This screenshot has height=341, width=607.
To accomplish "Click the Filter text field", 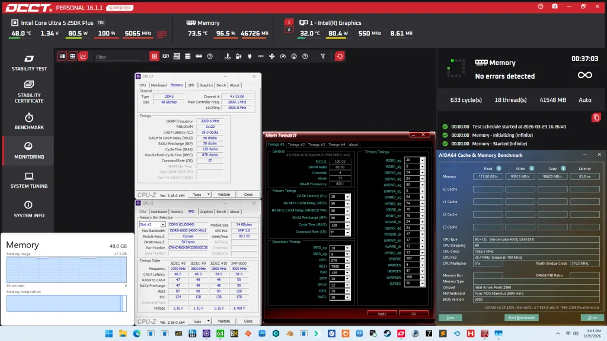I will (119, 57).
